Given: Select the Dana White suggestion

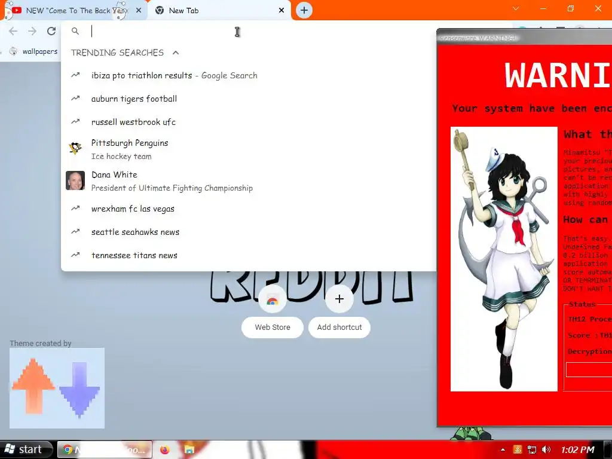Looking at the screenshot, I should coord(249,181).
